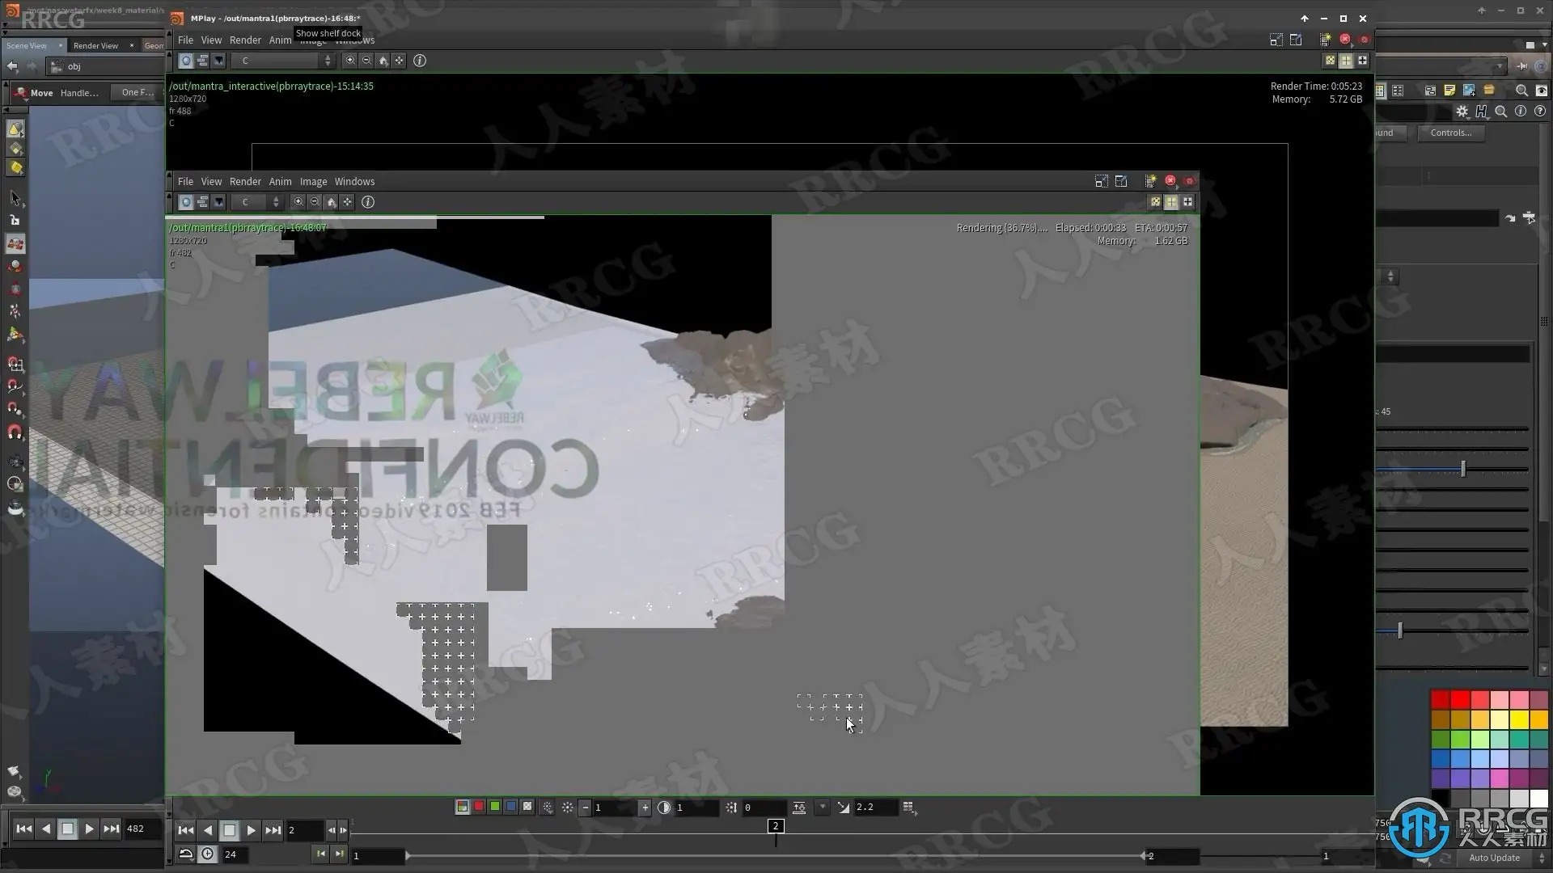Click the real-time clock icon beside FPS field
The width and height of the screenshot is (1553, 873).
click(x=208, y=854)
